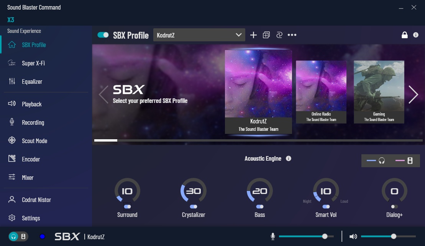Image resolution: width=425 pixels, height=246 pixels.
Task: Select the KodrutZ profile card
Action: tap(258, 92)
